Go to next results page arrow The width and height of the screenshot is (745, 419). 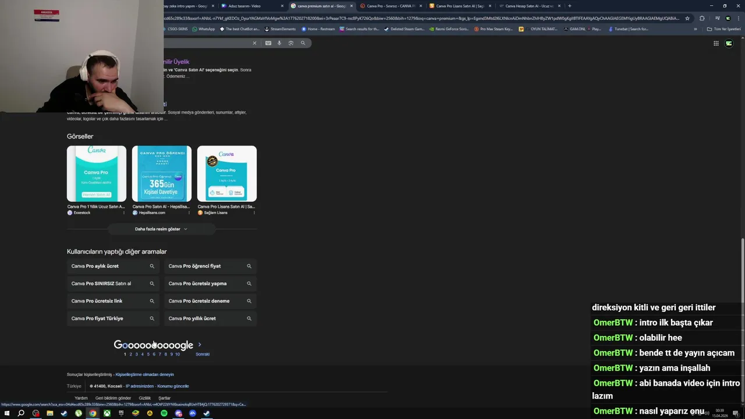point(200,345)
